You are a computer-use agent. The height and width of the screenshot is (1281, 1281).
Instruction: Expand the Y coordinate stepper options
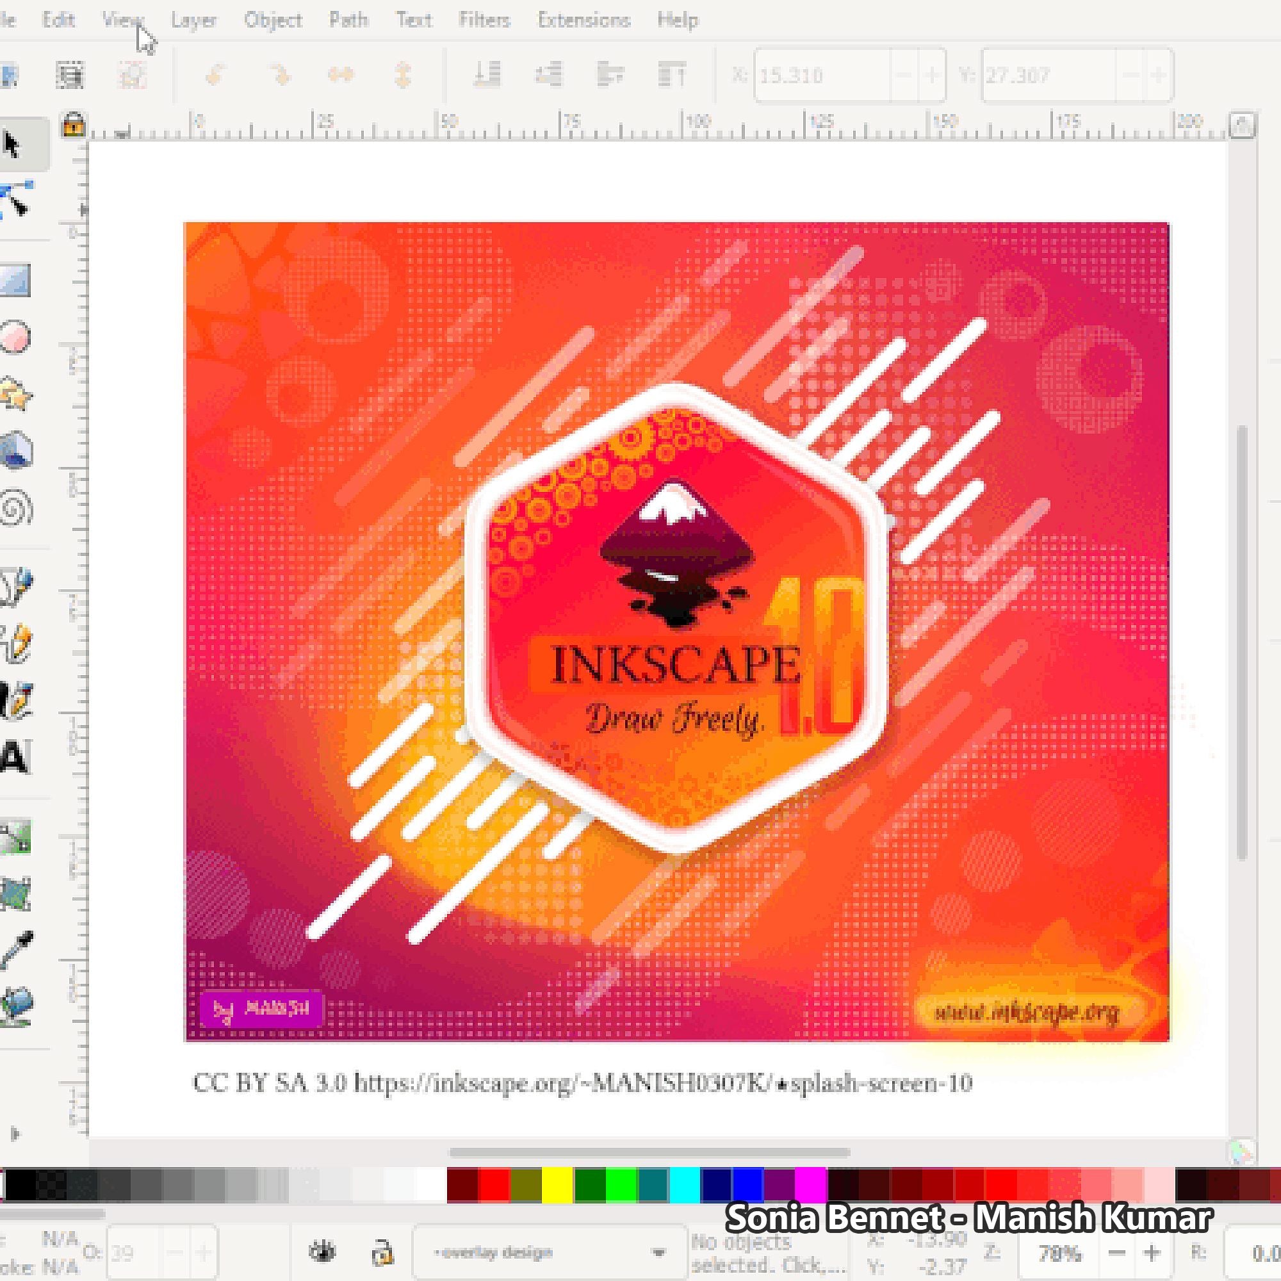click(1160, 75)
